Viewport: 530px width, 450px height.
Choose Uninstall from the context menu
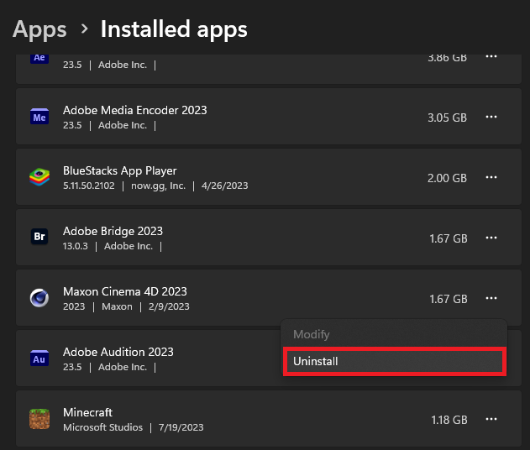(394, 362)
